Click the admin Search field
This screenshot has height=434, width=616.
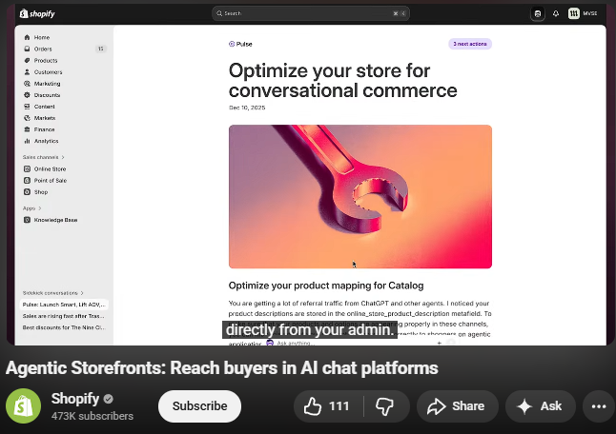tap(309, 13)
